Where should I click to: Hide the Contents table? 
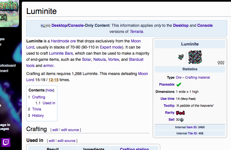click(x=50, y=90)
